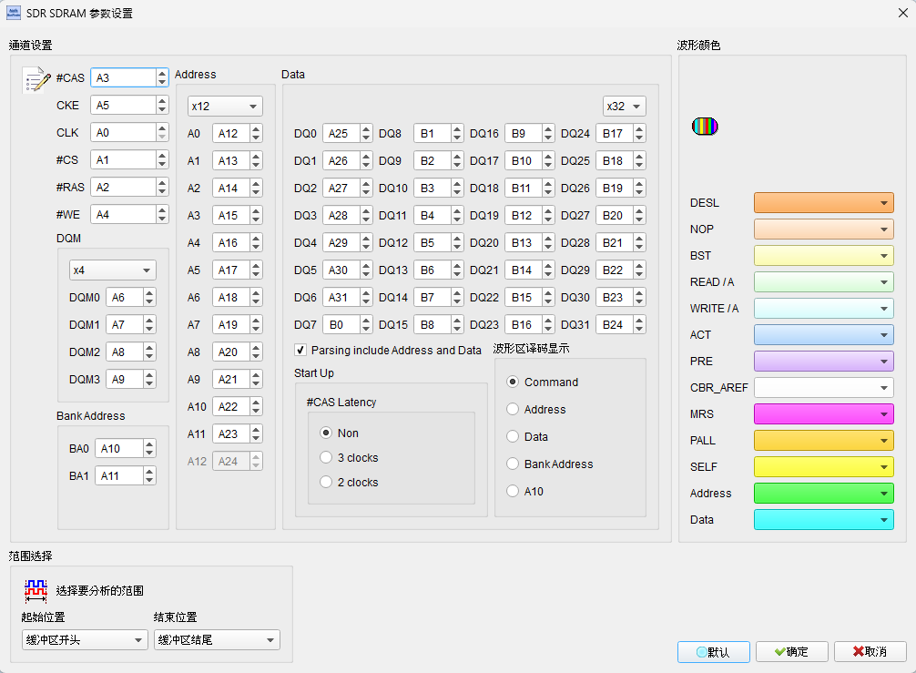The image size is (916, 673).
Task: Click the DQ16 field showing B9
Action: point(524,133)
